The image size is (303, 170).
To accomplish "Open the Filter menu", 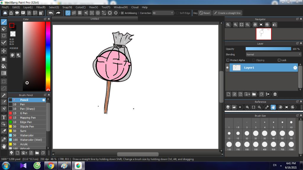I will [41, 7].
